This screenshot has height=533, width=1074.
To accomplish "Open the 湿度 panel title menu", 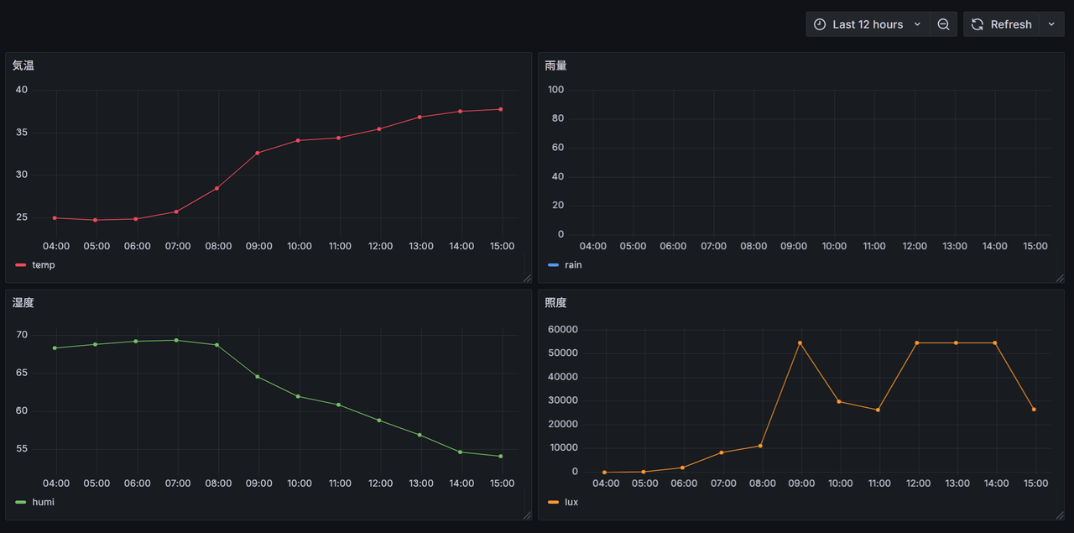I will (x=23, y=303).
